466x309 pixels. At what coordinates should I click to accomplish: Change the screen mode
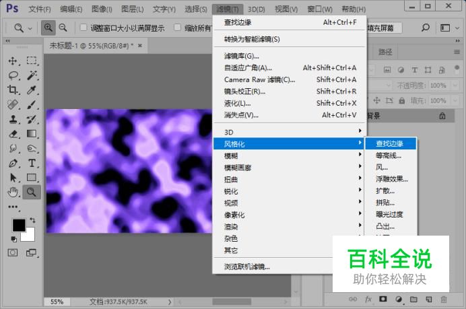click(31, 253)
